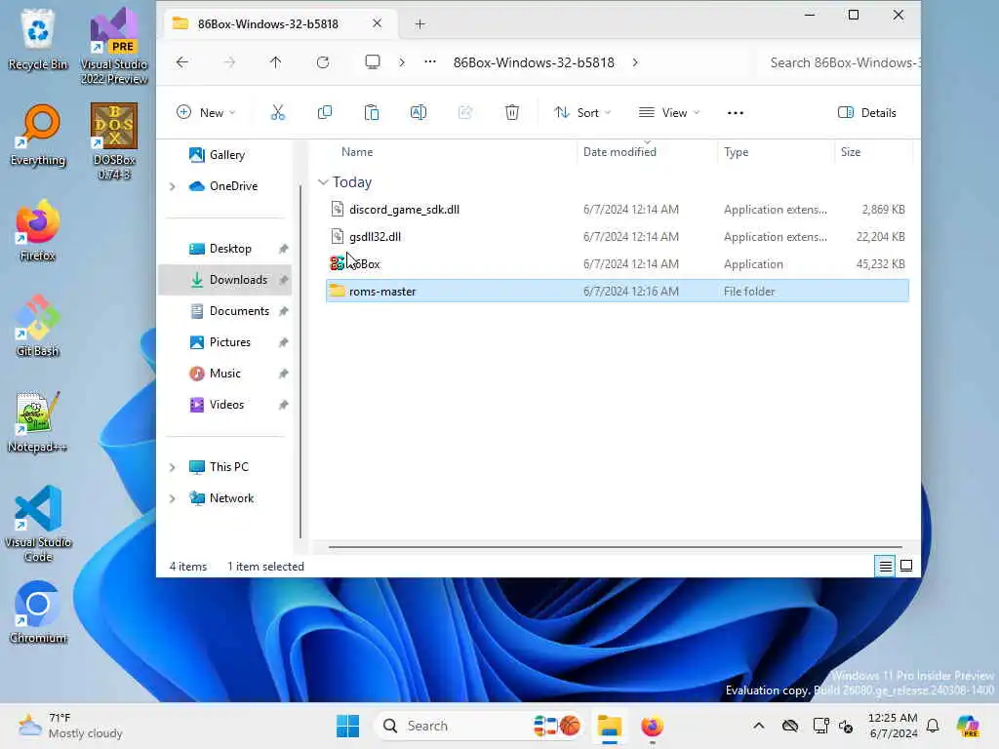
Task: Open Desktop in navigation pane
Action: (x=224, y=249)
